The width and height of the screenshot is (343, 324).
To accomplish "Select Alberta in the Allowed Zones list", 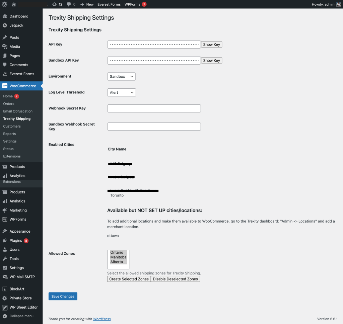I will [x=118, y=262].
